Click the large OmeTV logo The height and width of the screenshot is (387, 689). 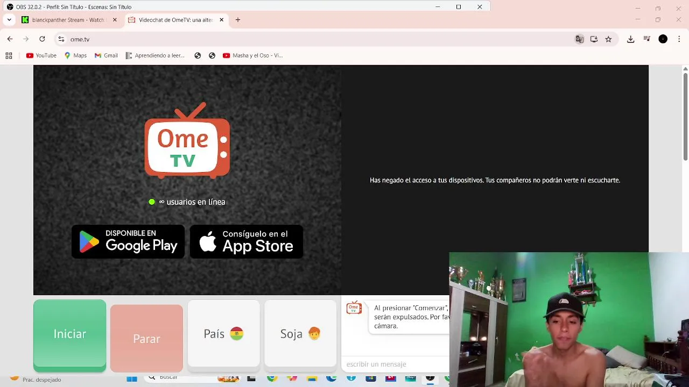187,141
